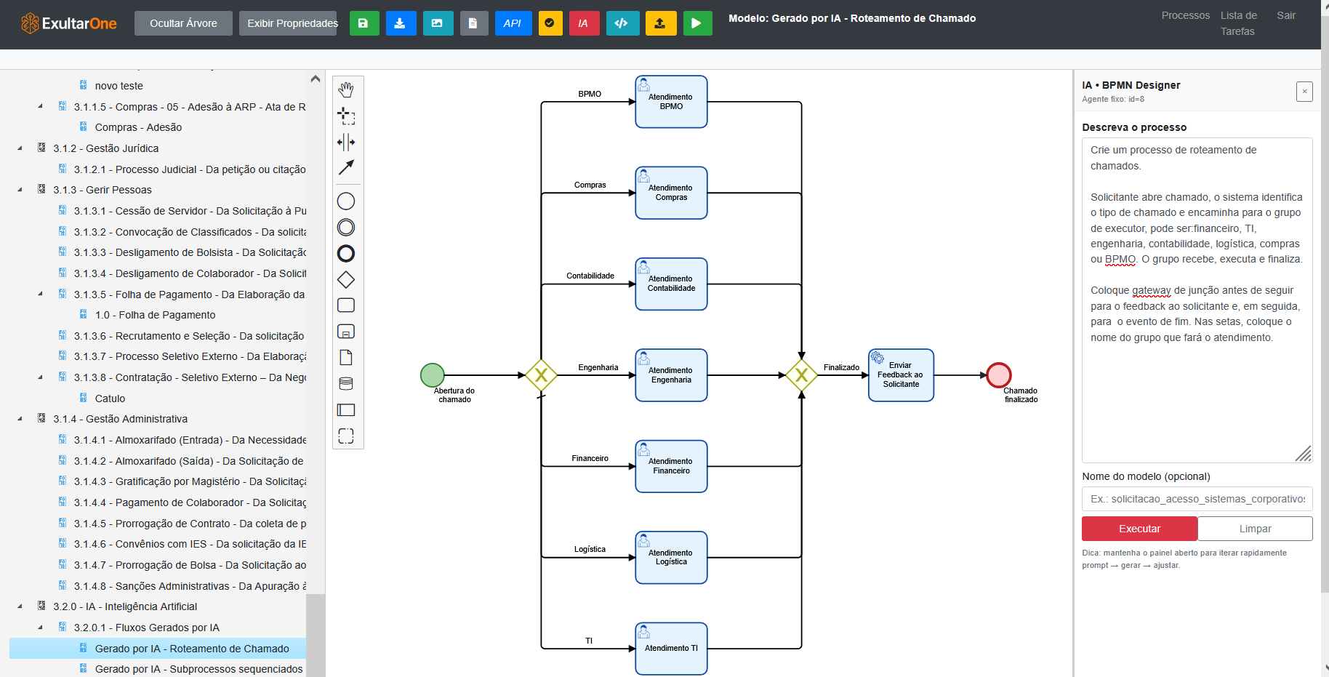Select the Global Connect arrow tool
Screen dimensions: 1329x677
347,168
